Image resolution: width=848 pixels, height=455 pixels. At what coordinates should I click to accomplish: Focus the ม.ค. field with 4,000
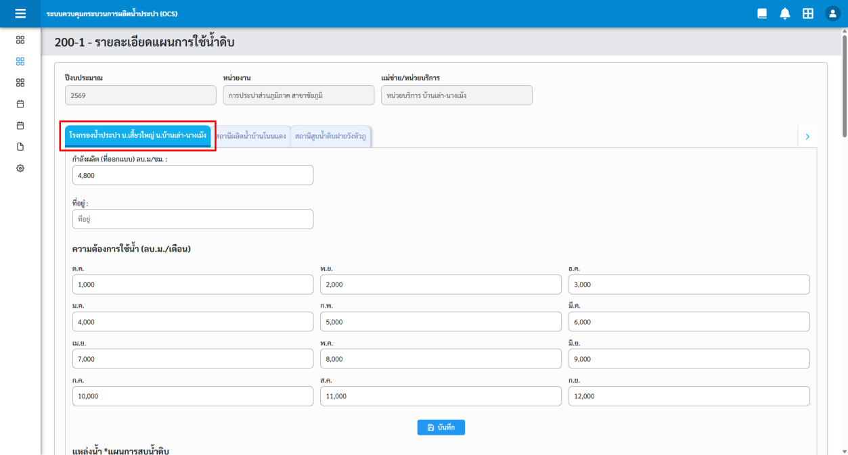193,322
